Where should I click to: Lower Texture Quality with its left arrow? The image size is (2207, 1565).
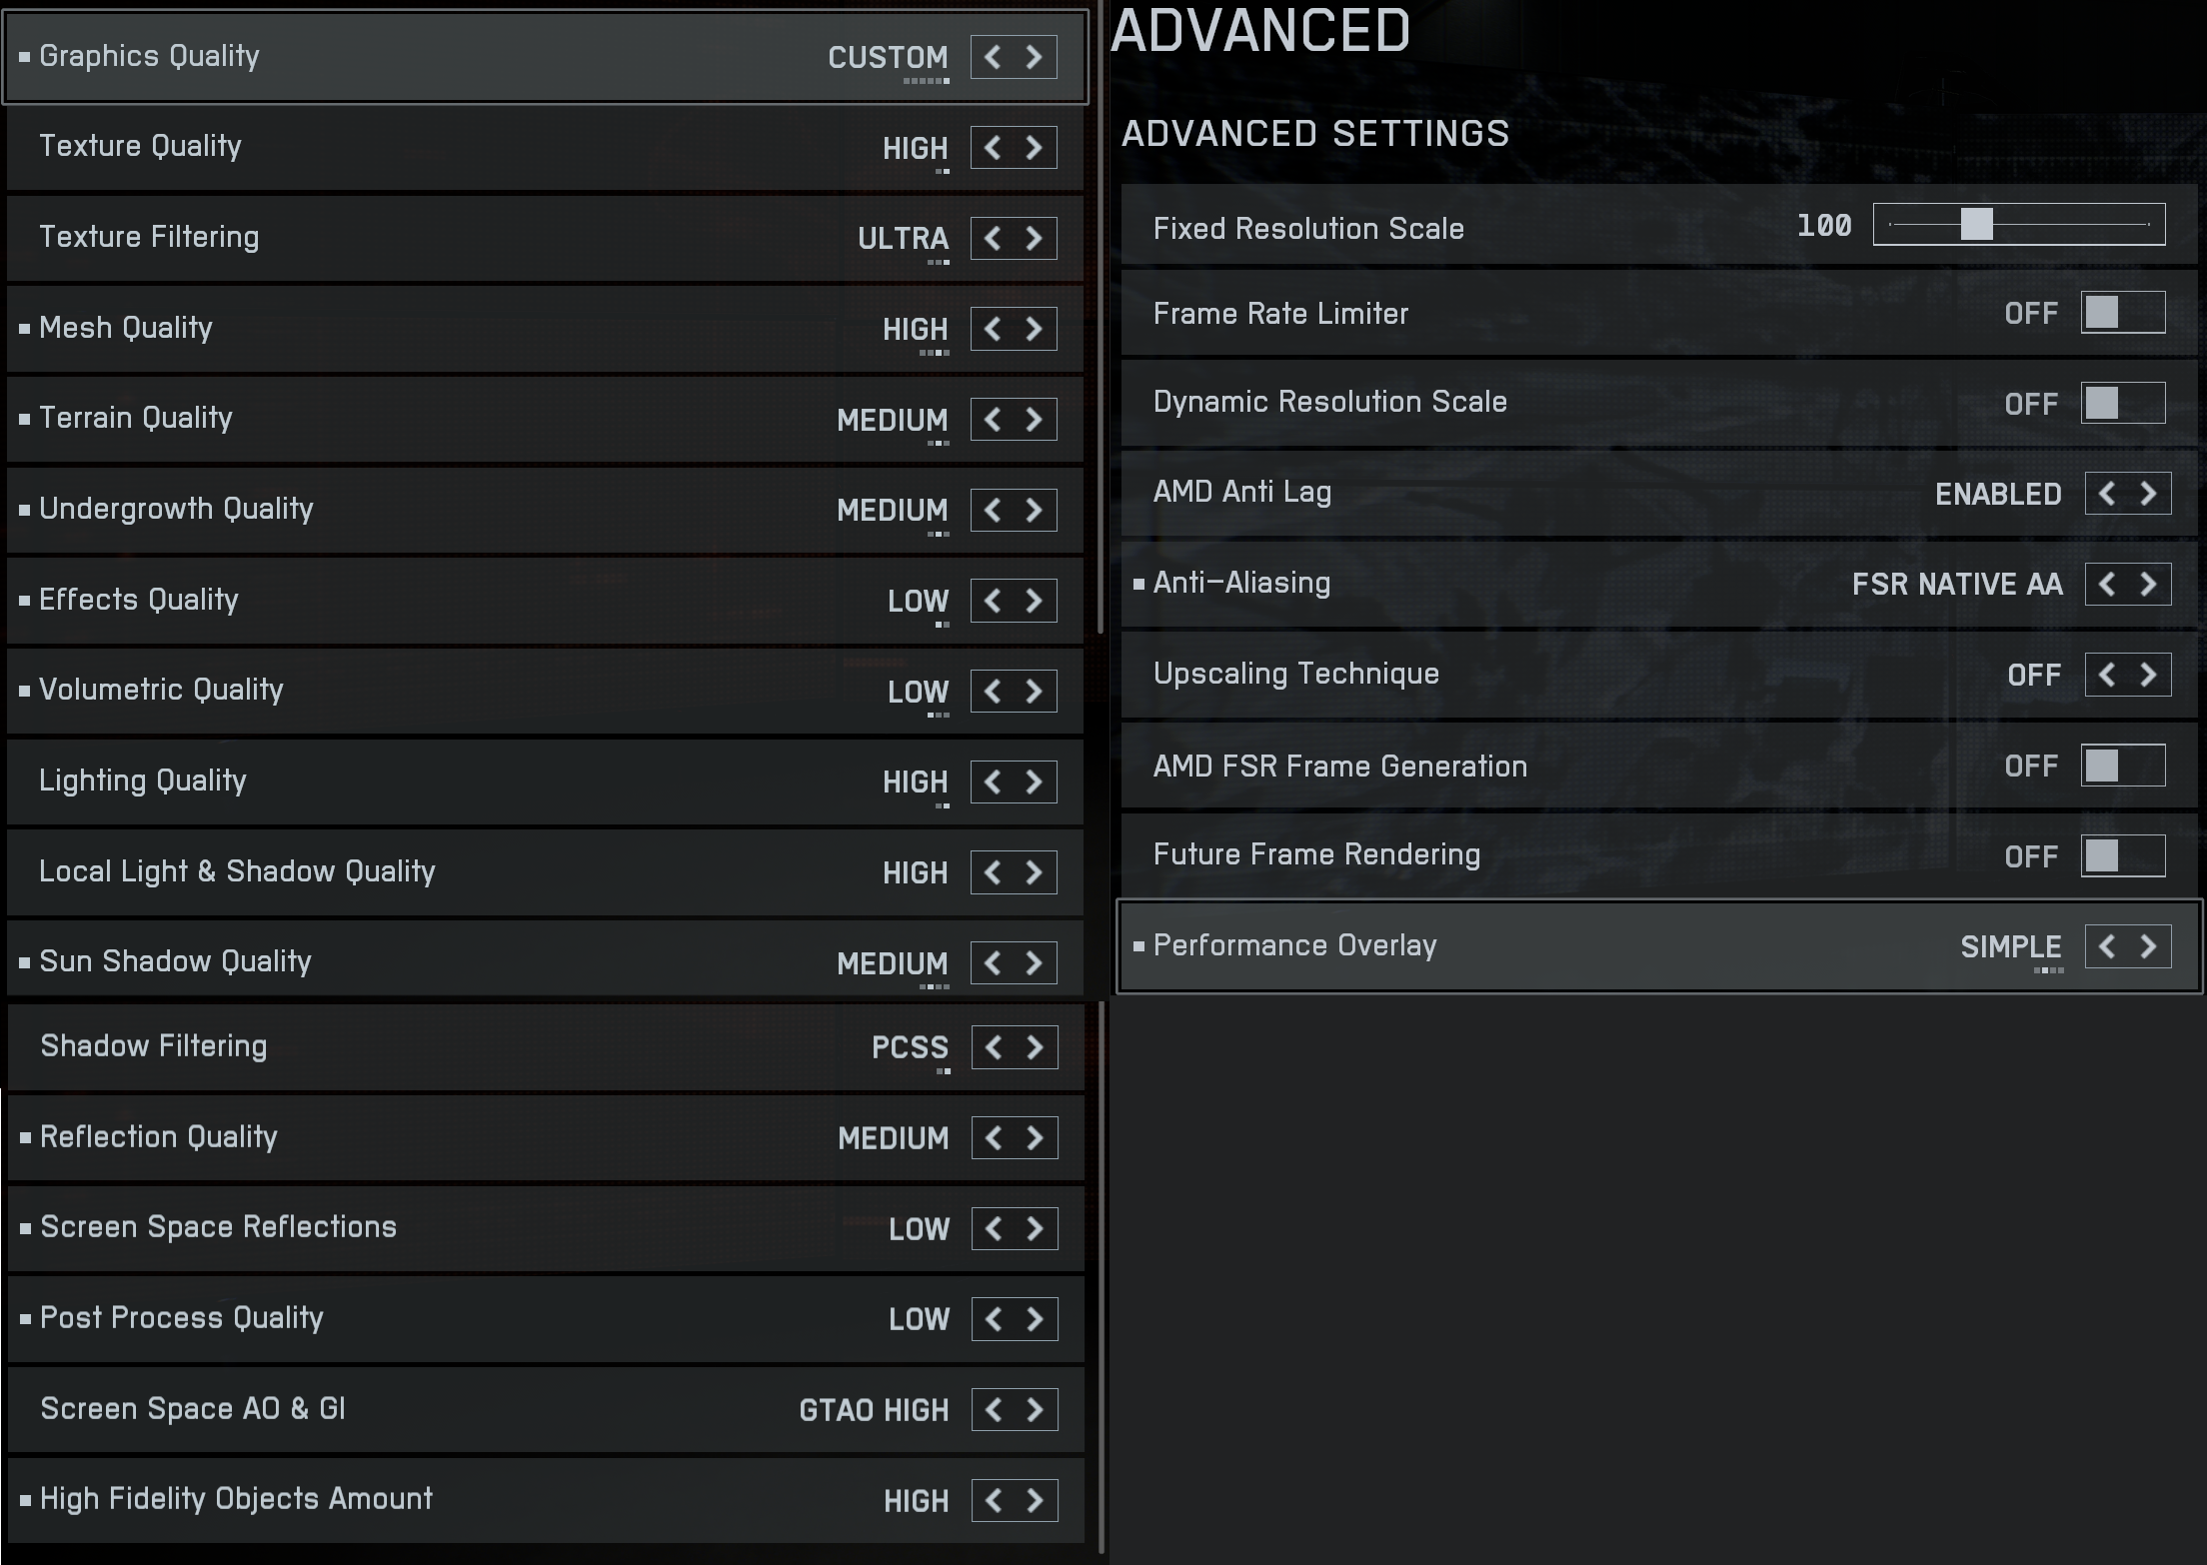click(x=993, y=148)
